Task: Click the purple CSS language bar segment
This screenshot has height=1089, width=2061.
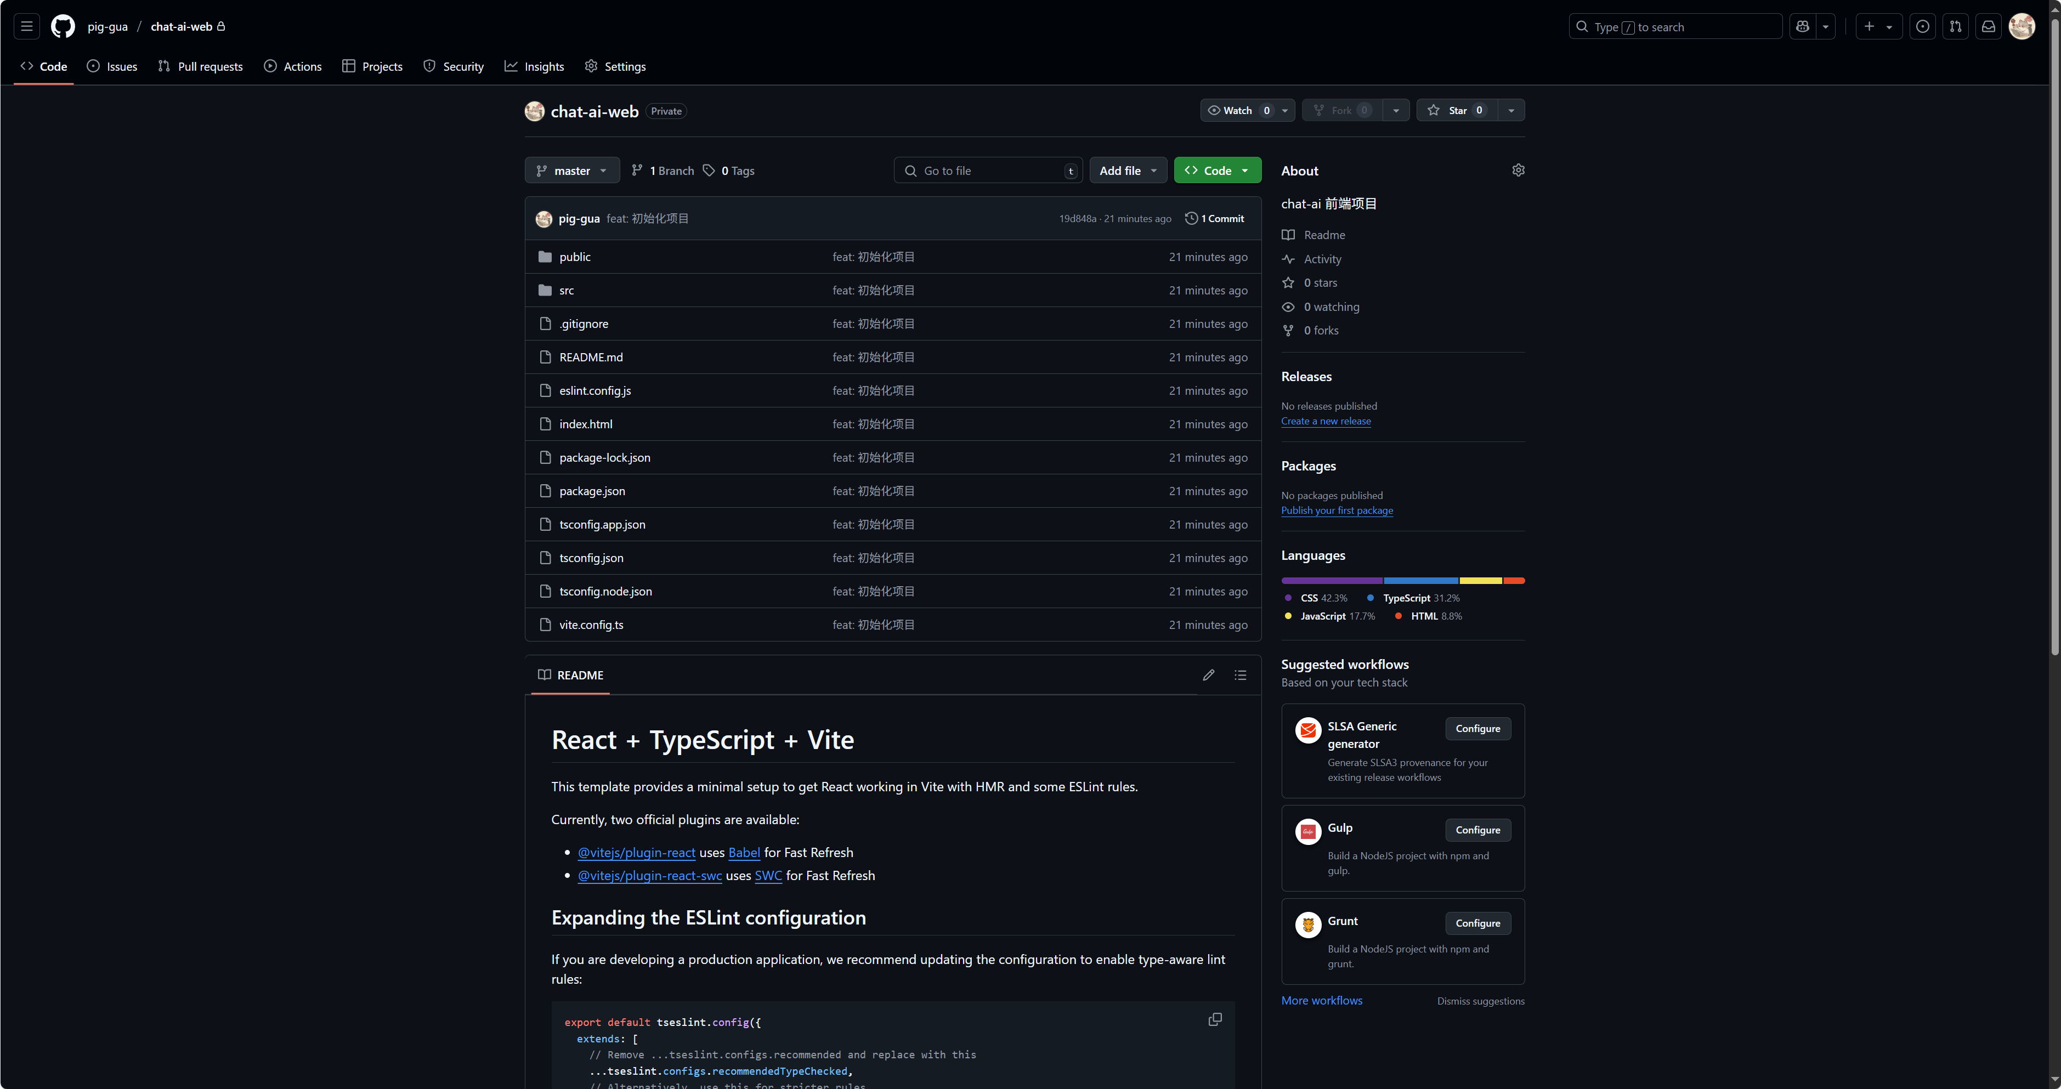Action: pos(1332,581)
